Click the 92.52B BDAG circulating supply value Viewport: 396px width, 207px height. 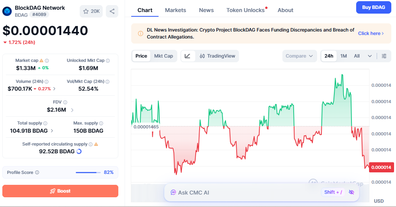pos(57,151)
